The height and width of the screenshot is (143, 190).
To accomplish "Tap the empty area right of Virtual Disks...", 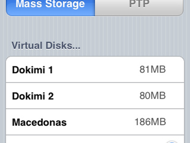I will (x=134, y=46).
